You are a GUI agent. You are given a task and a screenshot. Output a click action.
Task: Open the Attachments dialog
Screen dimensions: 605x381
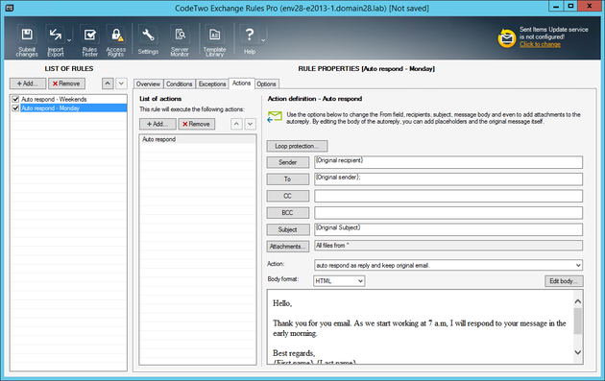pyautogui.click(x=288, y=247)
